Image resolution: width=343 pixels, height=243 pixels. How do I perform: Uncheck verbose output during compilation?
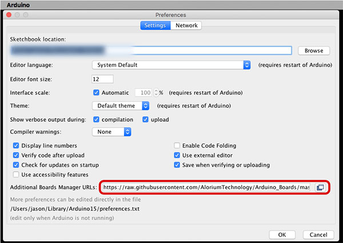[96, 119]
